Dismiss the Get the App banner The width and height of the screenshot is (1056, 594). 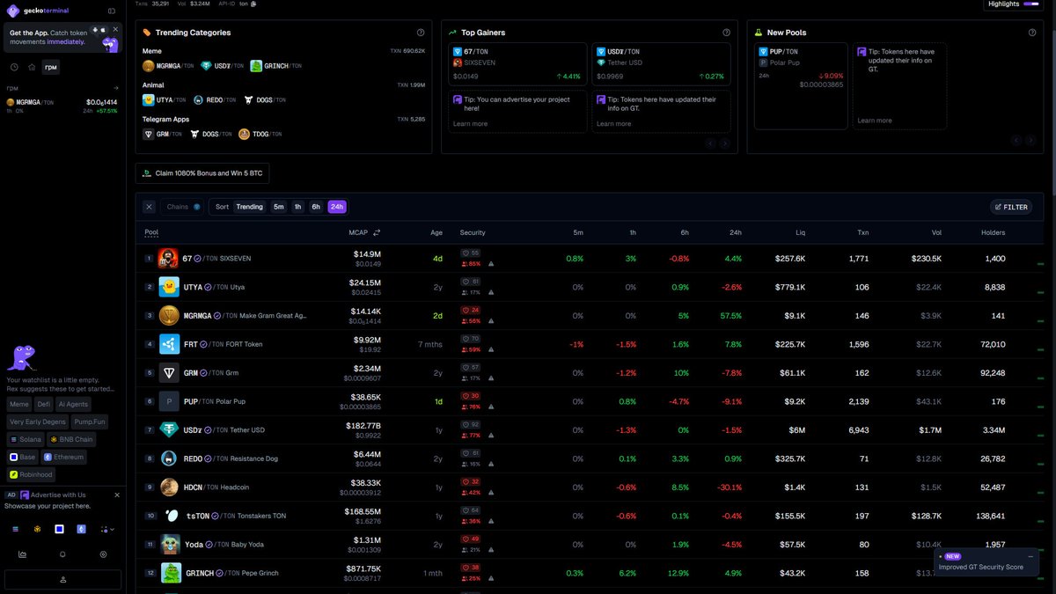[x=115, y=29]
